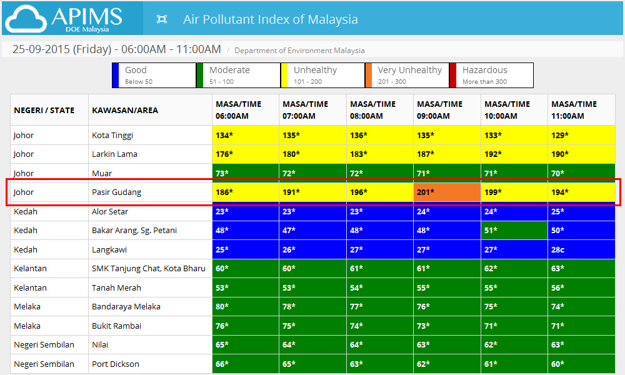Click the Air Pollutant Index of Malaysia title
Screen dimensions: 625x375
pos(270,19)
